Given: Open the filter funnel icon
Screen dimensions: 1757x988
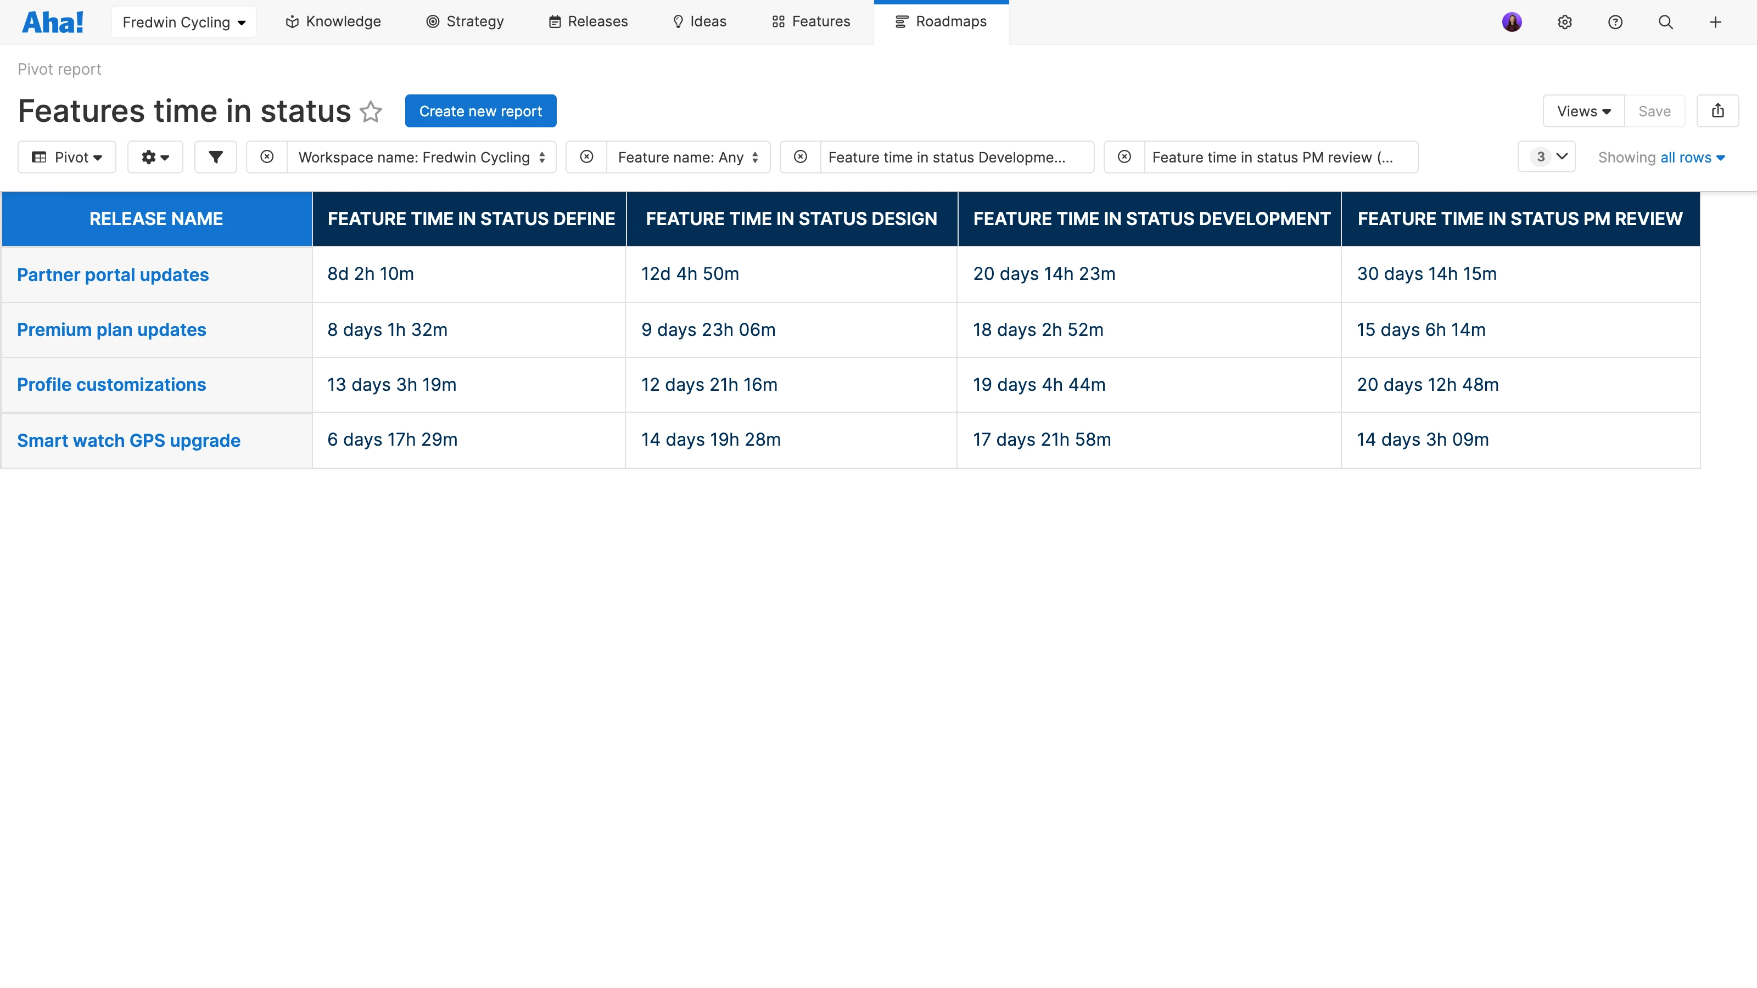Looking at the screenshot, I should pos(216,158).
